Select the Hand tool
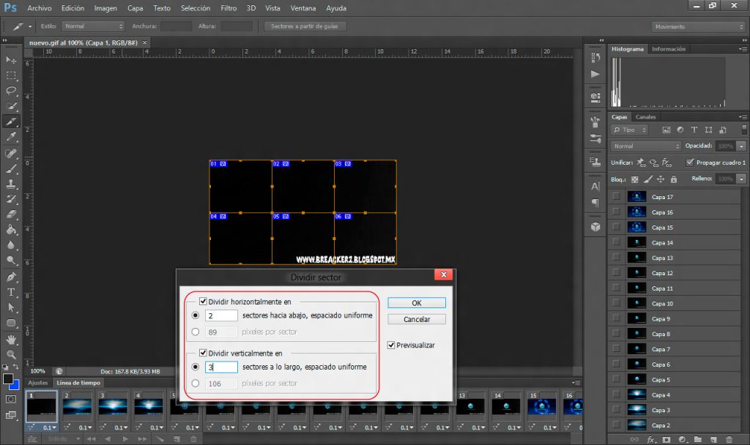 point(11,339)
